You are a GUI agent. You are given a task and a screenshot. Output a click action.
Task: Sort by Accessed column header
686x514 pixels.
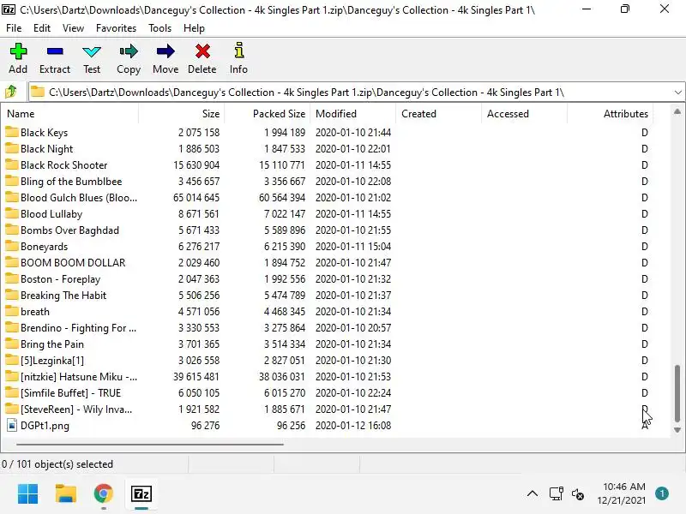524,114
